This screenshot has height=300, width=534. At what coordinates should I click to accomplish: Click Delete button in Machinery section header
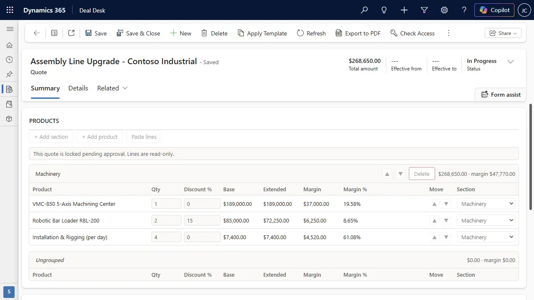[x=422, y=174]
